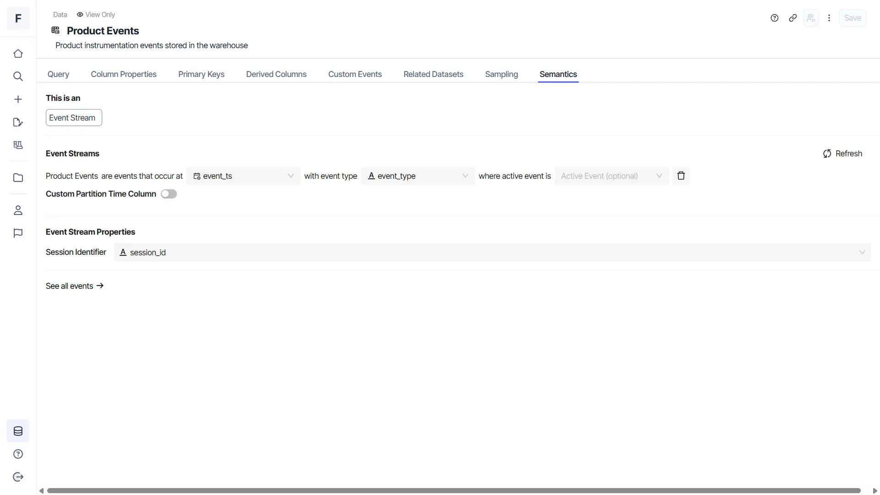The height and width of the screenshot is (495, 880).
Task: Switch to the Column Properties tab
Action: click(124, 74)
